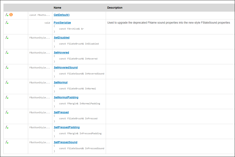Click the 'const FSlateBrush& InPressed' parameter

click(78, 118)
